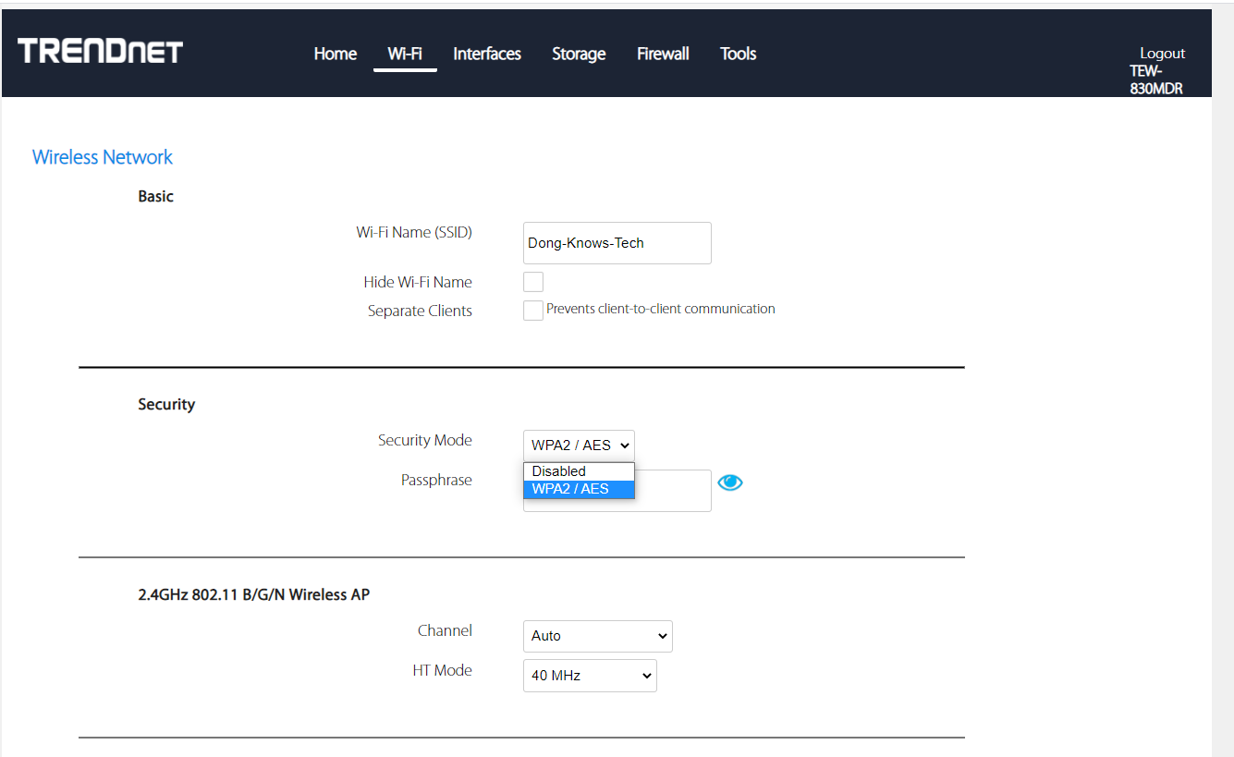Open the Storage menu
1234x757 pixels.
point(579,54)
